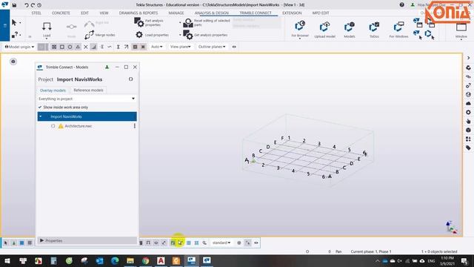This screenshot has width=474, height=267.
Task: Click the cloud icon in the right side pane
Action: click(468, 104)
